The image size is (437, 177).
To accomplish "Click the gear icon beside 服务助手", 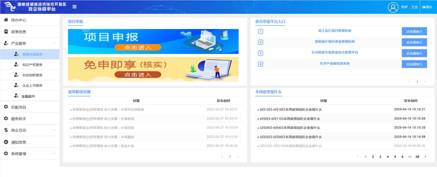I will click(x=6, y=119).
